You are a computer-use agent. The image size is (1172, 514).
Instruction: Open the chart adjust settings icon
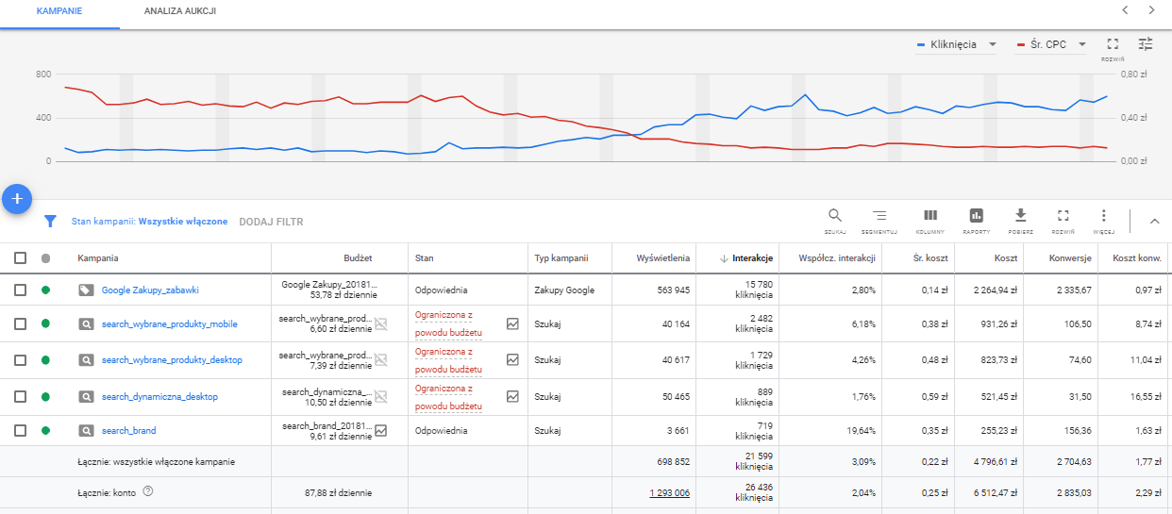point(1146,43)
